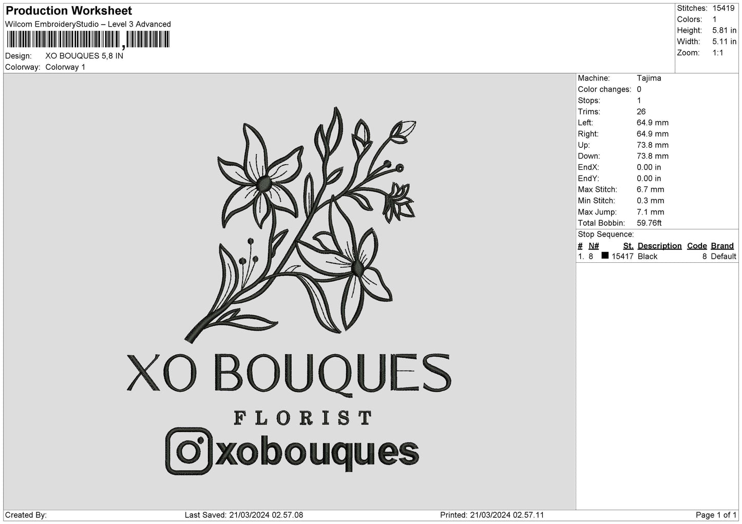Screen dimensions: 742x524
Task: Click the Stitches value 15419
Action: pos(723,8)
